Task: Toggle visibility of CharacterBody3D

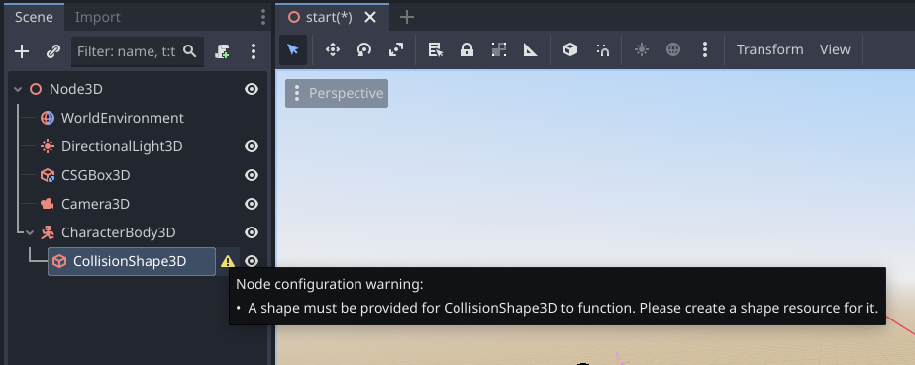Action: [x=252, y=232]
